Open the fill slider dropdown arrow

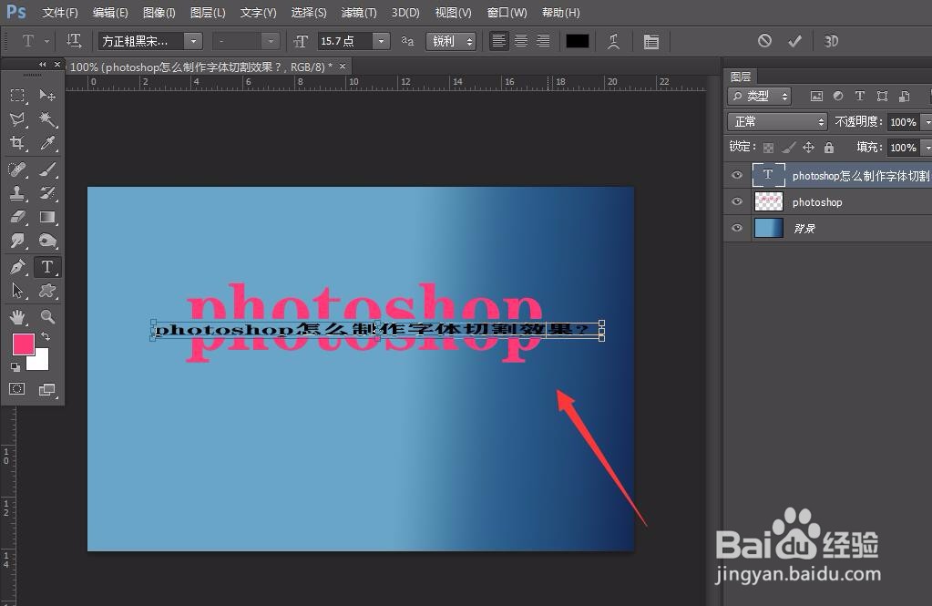(x=927, y=147)
